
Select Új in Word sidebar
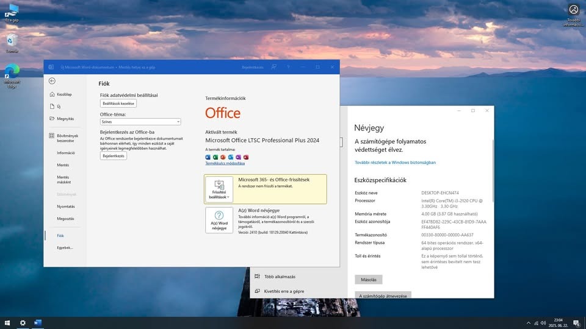click(55, 106)
